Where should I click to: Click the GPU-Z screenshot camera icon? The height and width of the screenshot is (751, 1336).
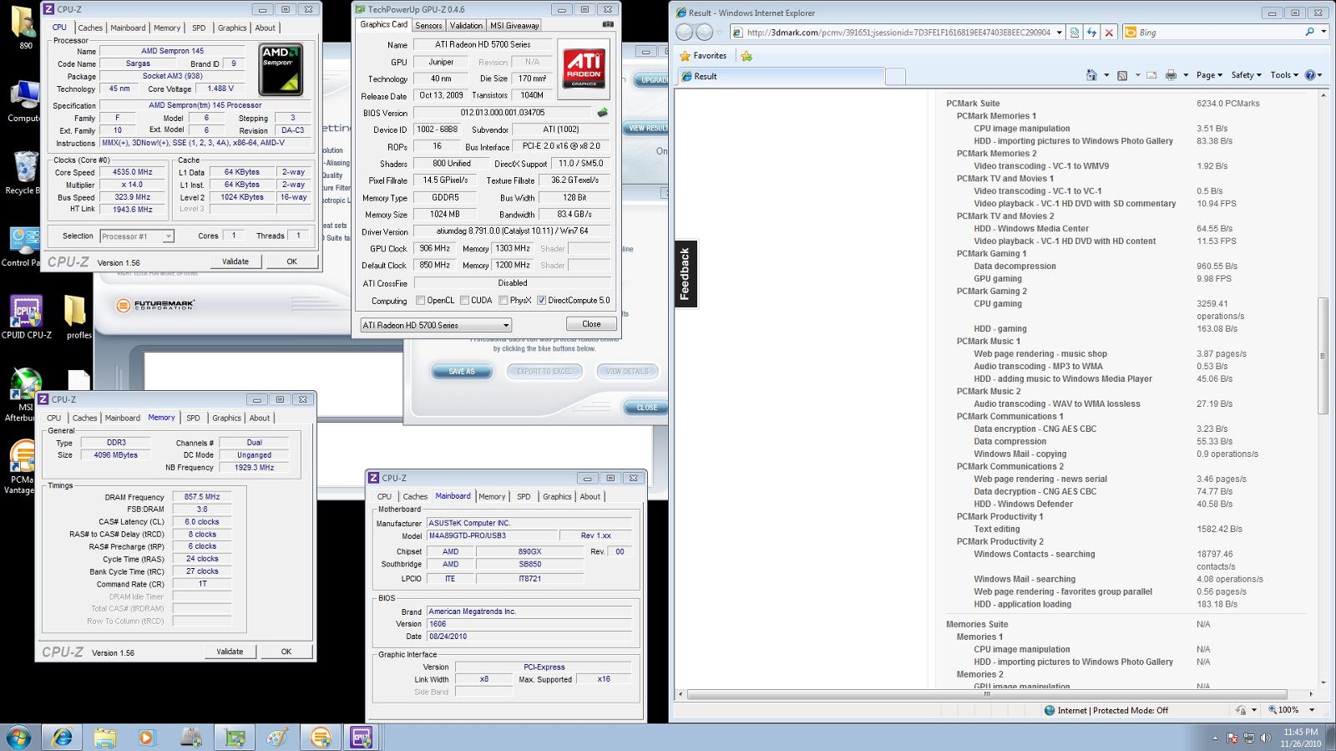coord(608,25)
